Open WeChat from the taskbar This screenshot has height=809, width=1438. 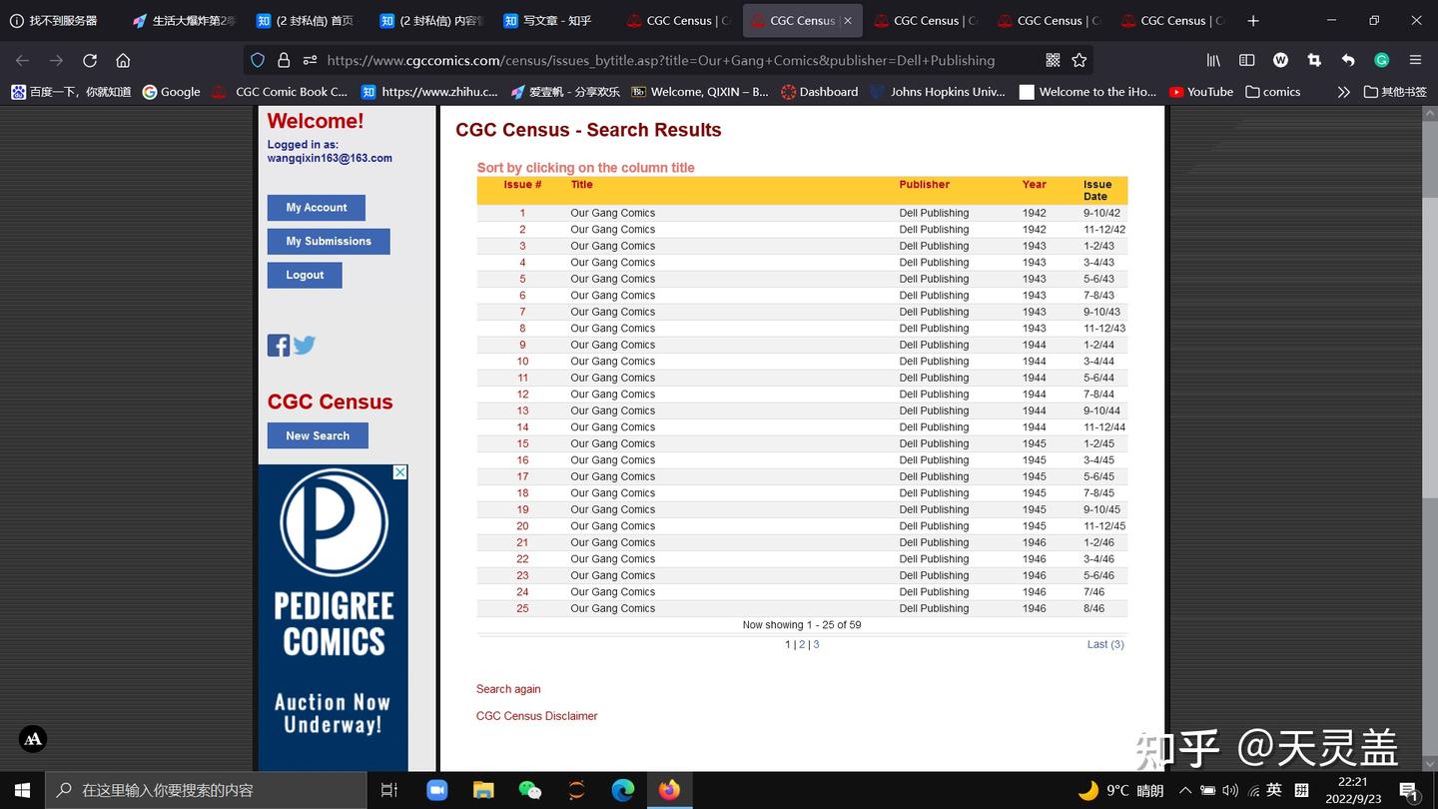(530, 790)
